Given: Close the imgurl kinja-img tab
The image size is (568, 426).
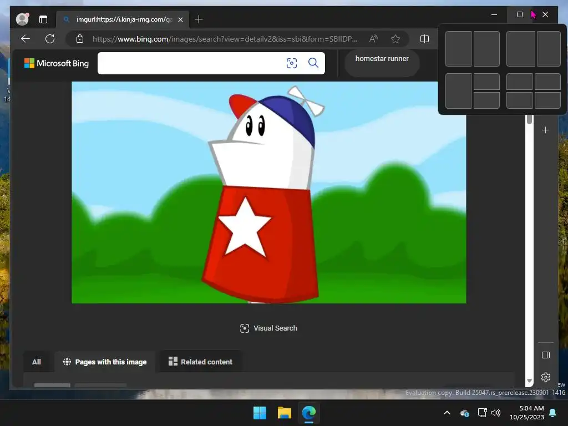Looking at the screenshot, I should (x=180, y=19).
